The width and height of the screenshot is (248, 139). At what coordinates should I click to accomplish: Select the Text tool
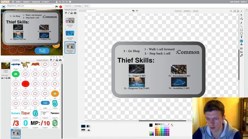pos(241,37)
